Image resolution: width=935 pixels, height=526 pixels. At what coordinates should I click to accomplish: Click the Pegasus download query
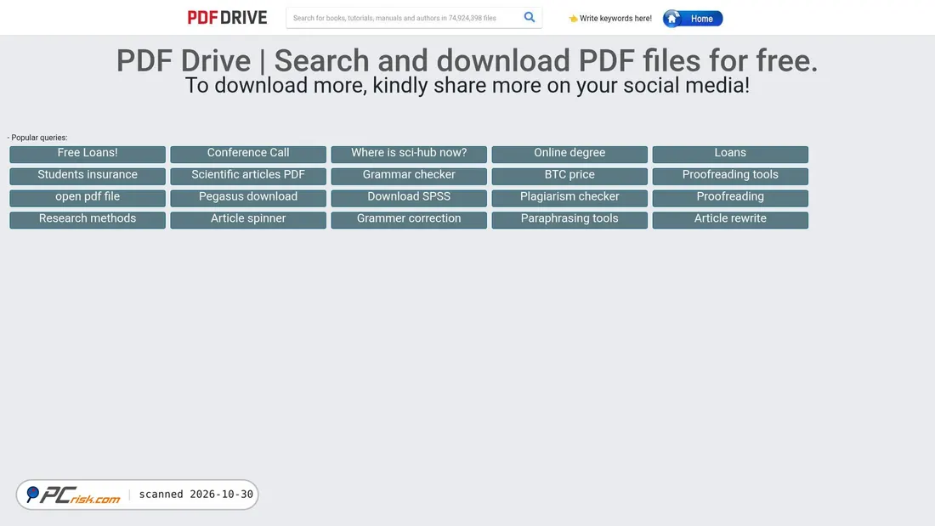[248, 198]
